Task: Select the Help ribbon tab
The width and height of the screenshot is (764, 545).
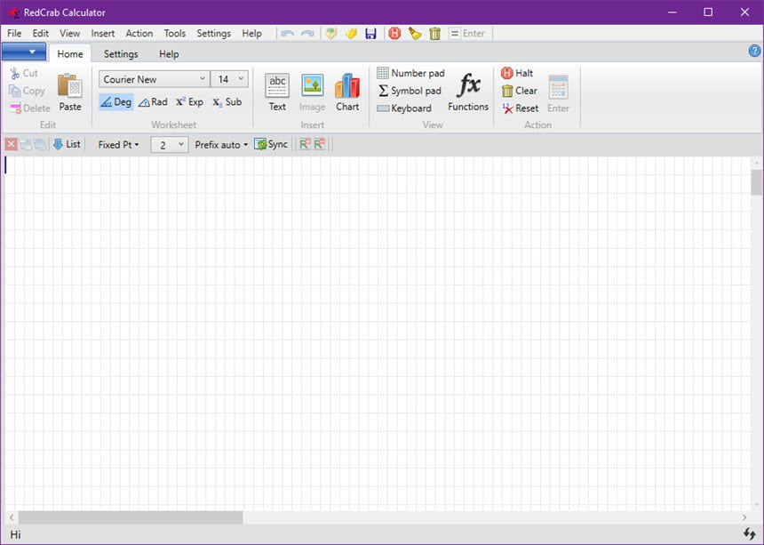Action: (x=169, y=53)
